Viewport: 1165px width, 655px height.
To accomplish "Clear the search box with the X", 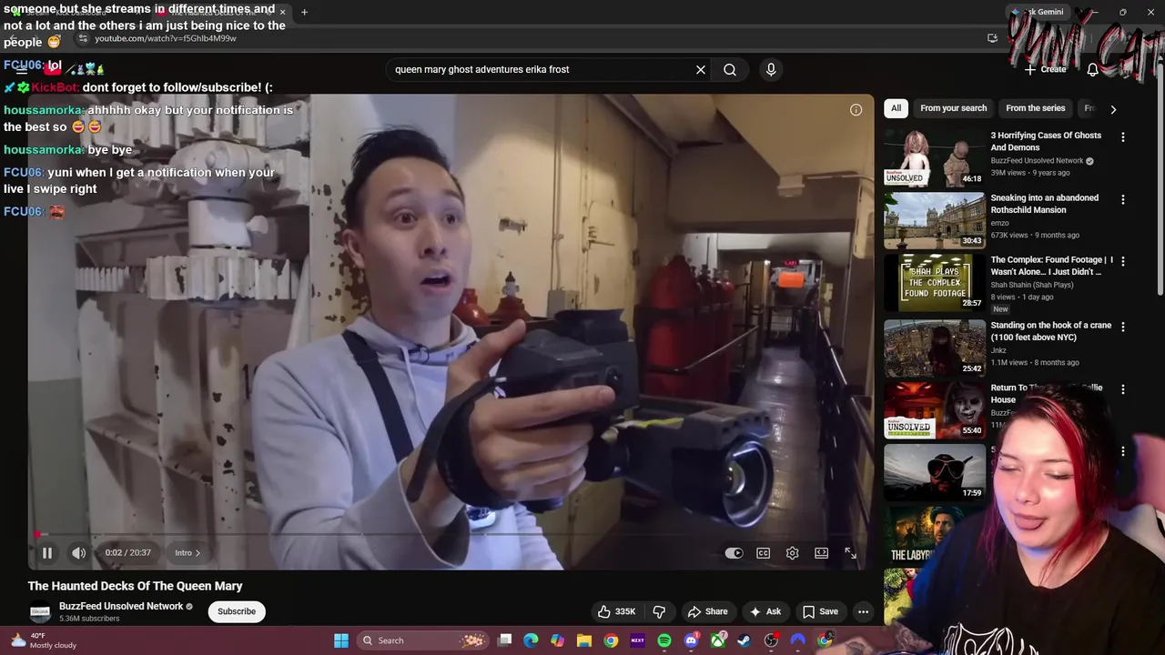I will (701, 69).
